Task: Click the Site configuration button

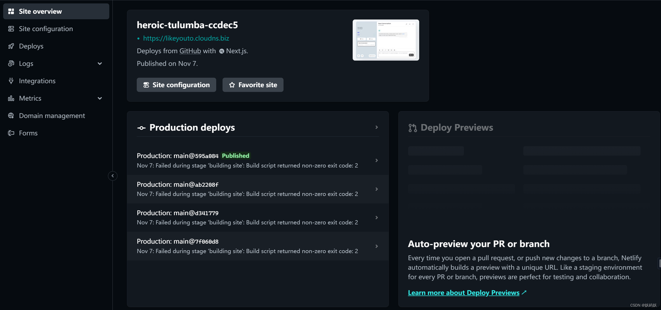Action: pos(176,85)
